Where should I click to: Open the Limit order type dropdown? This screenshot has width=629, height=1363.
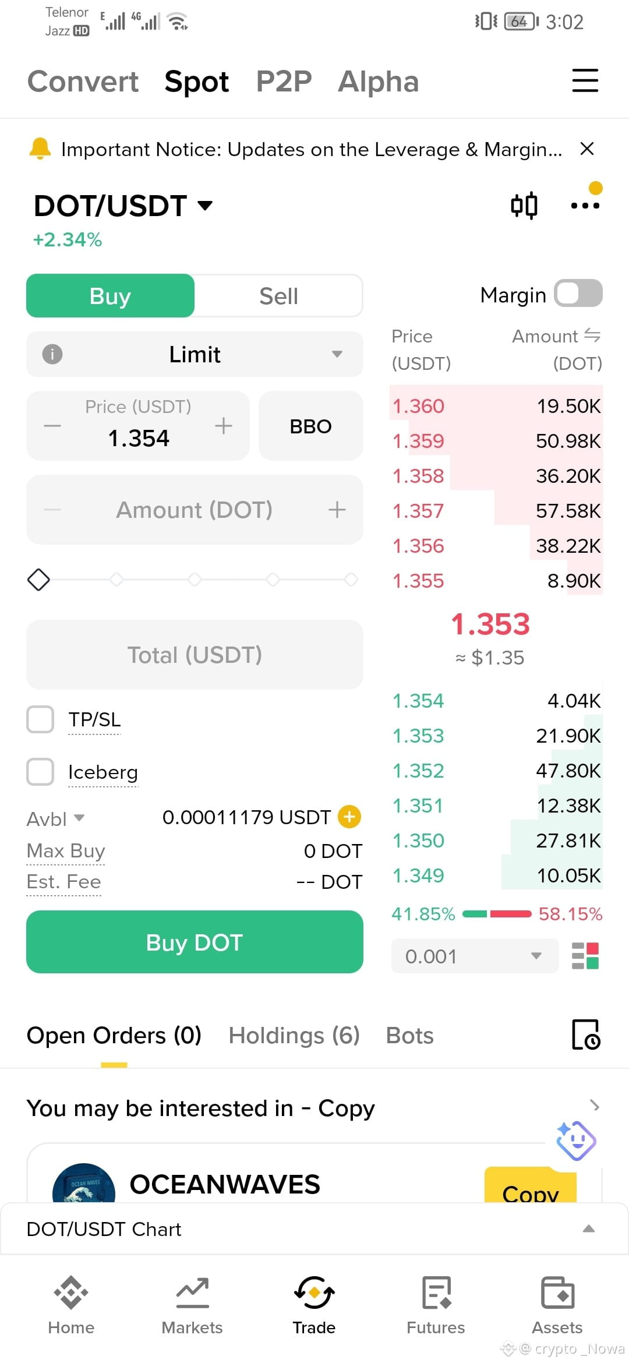coord(195,354)
